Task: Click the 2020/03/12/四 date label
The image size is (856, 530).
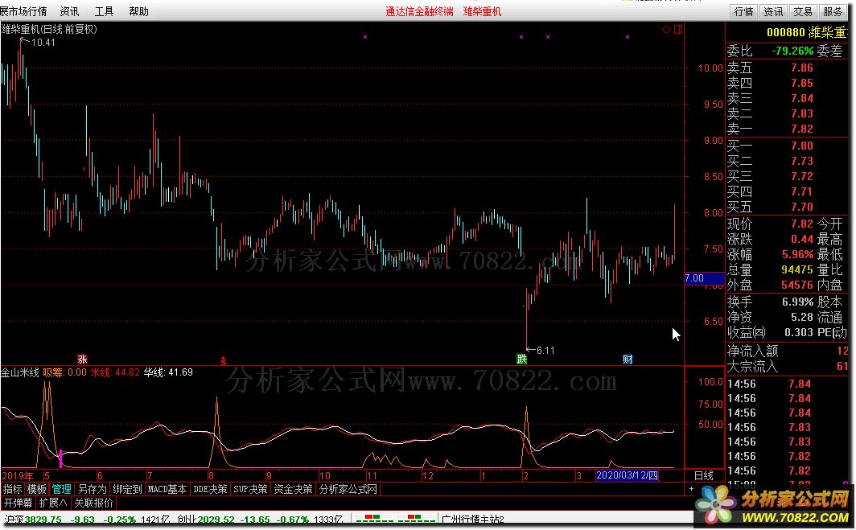Action: coord(627,475)
